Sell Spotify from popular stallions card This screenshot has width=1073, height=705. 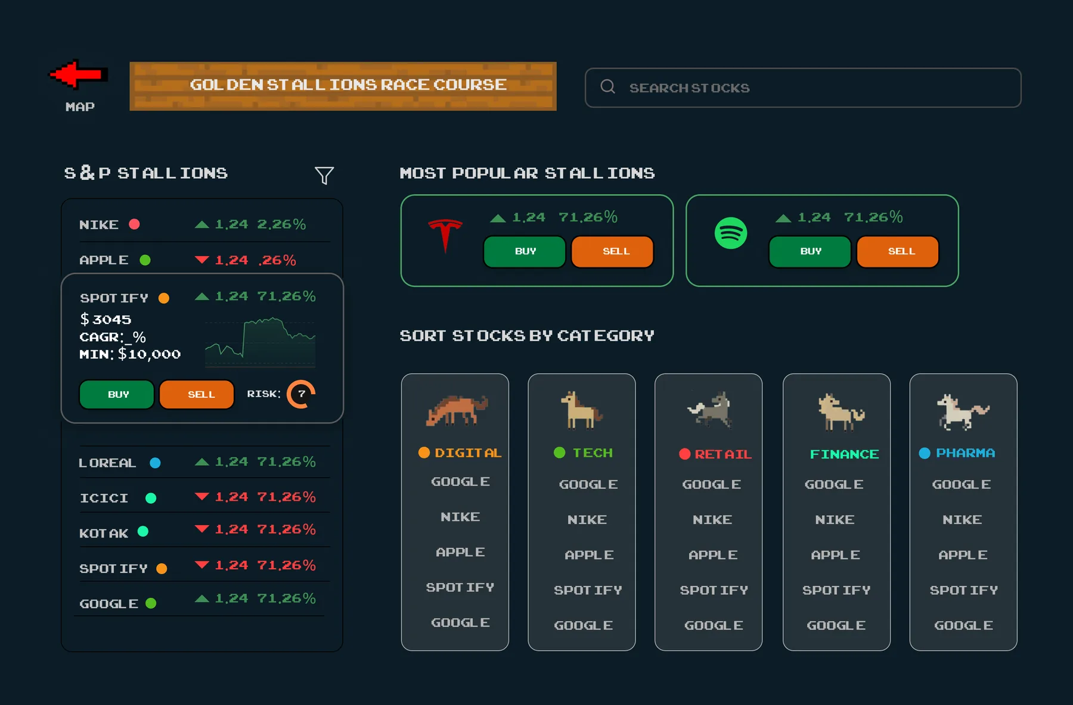click(898, 251)
